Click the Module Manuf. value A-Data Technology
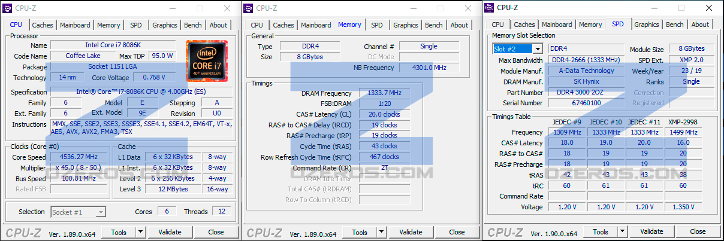 click(586, 71)
